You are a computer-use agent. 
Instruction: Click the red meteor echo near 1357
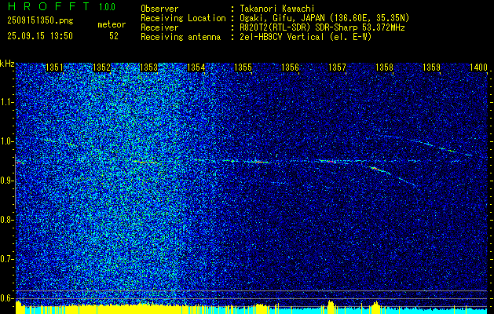tap(331, 161)
